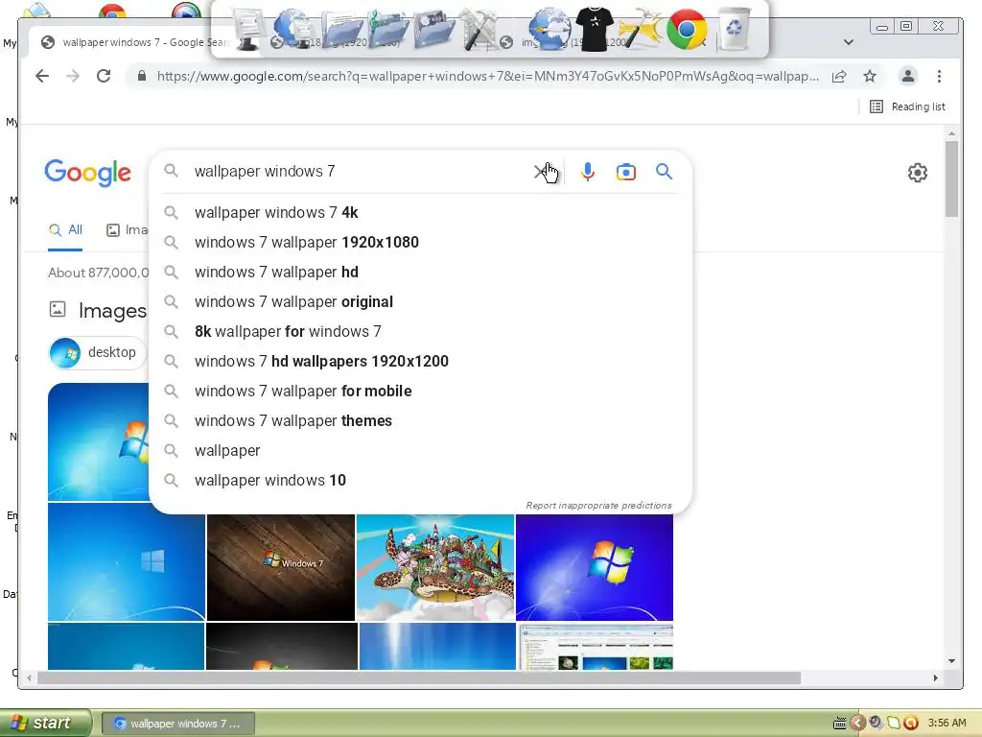Click the vertical scrollbar thumb
This screenshot has width=982, height=737.
(x=951, y=178)
